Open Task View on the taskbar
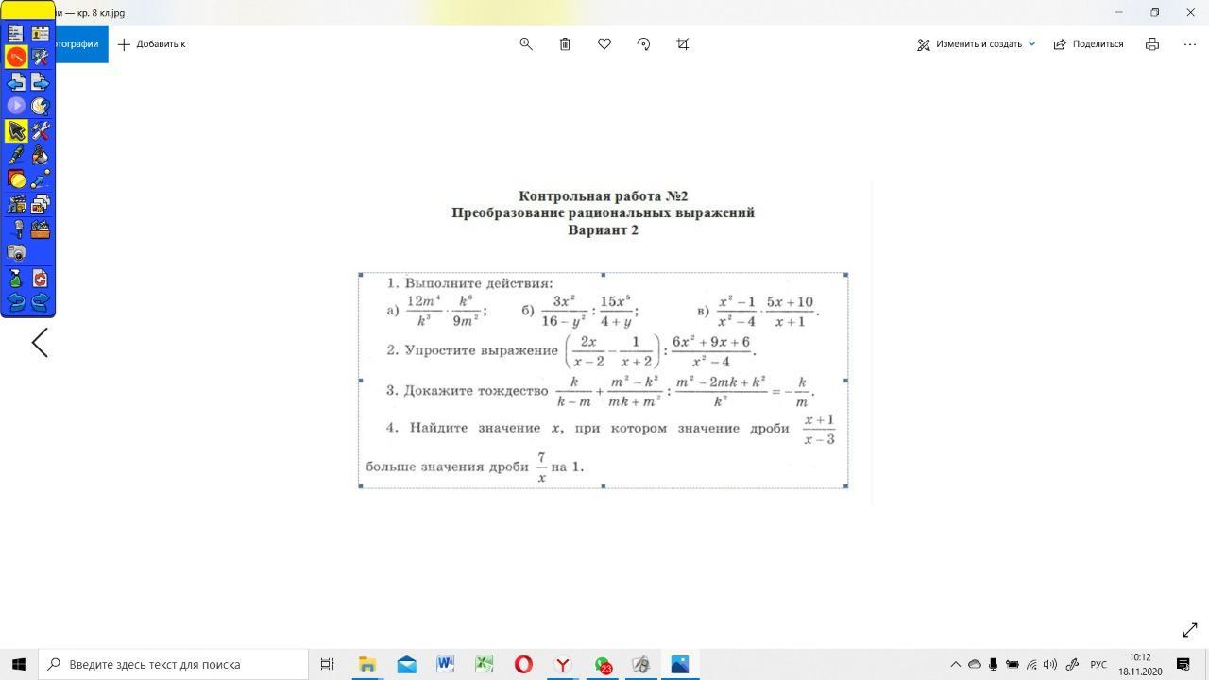This screenshot has width=1209, height=680. [x=327, y=664]
